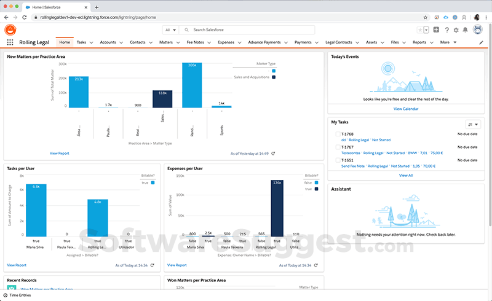The height and width of the screenshot is (301, 492).
Task: Open the notifications bell
Action: tap(466, 30)
